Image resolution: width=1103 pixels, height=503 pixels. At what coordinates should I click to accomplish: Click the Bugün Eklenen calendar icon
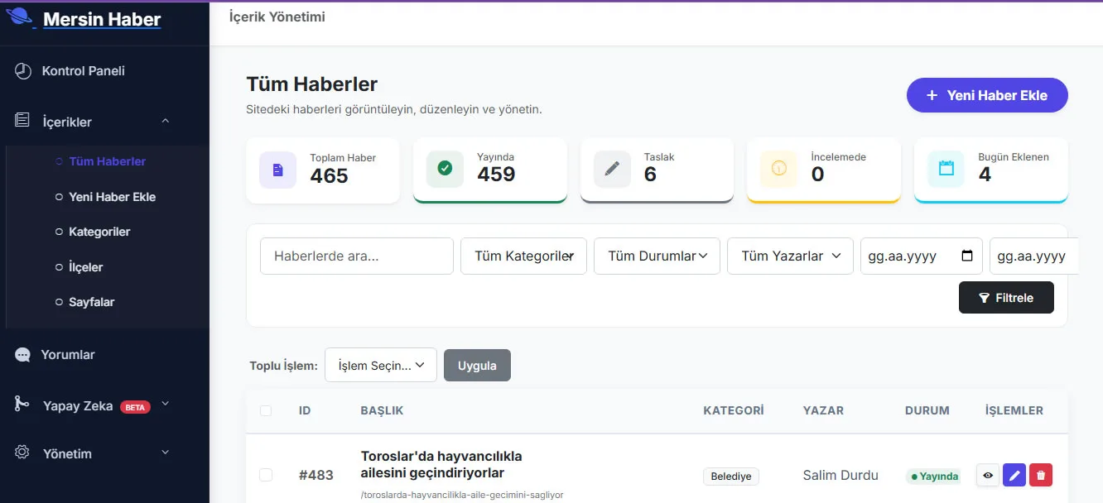pyautogui.click(x=946, y=169)
